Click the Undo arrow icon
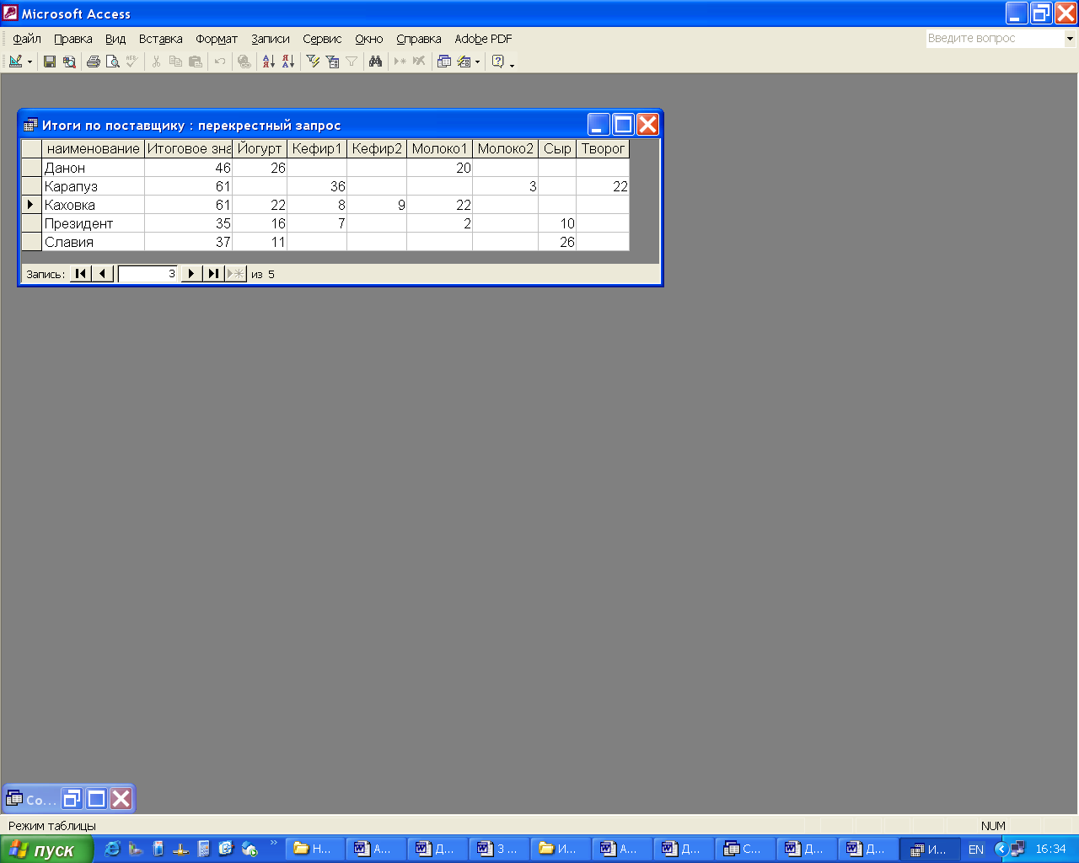1079x863 pixels. pos(220,62)
